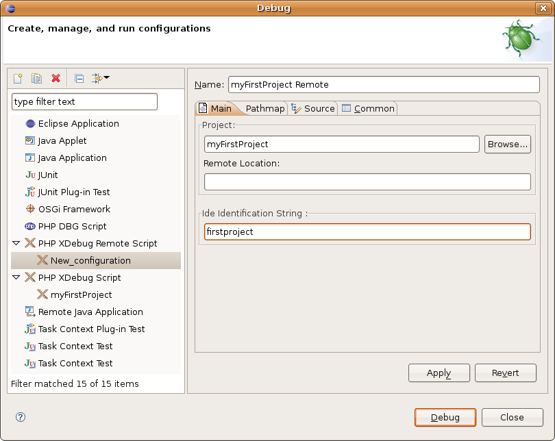This screenshot has width=555, height=441.
Task: Delete selected launch configuration
Action: (56, 79)
